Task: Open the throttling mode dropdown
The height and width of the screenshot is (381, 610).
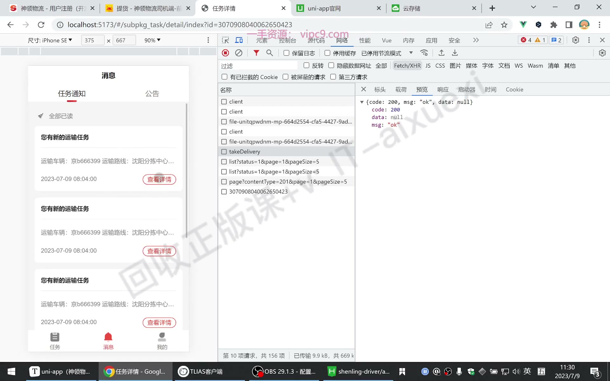Action: click(387, 53)
